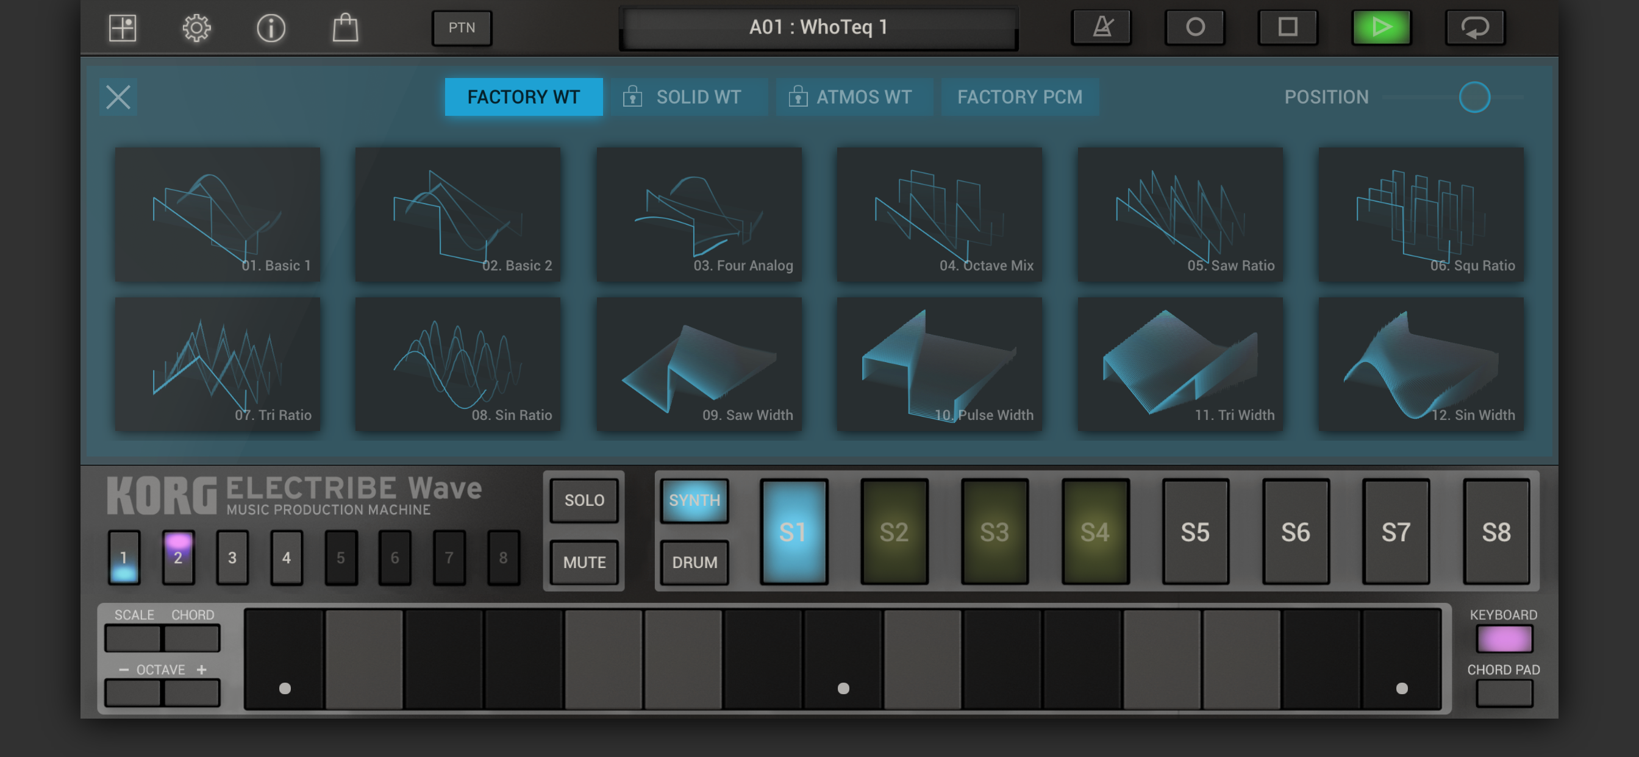Adjust the POSITION slider knob
Viewport: 1639px width, 757px height.
click(1474, 98)
